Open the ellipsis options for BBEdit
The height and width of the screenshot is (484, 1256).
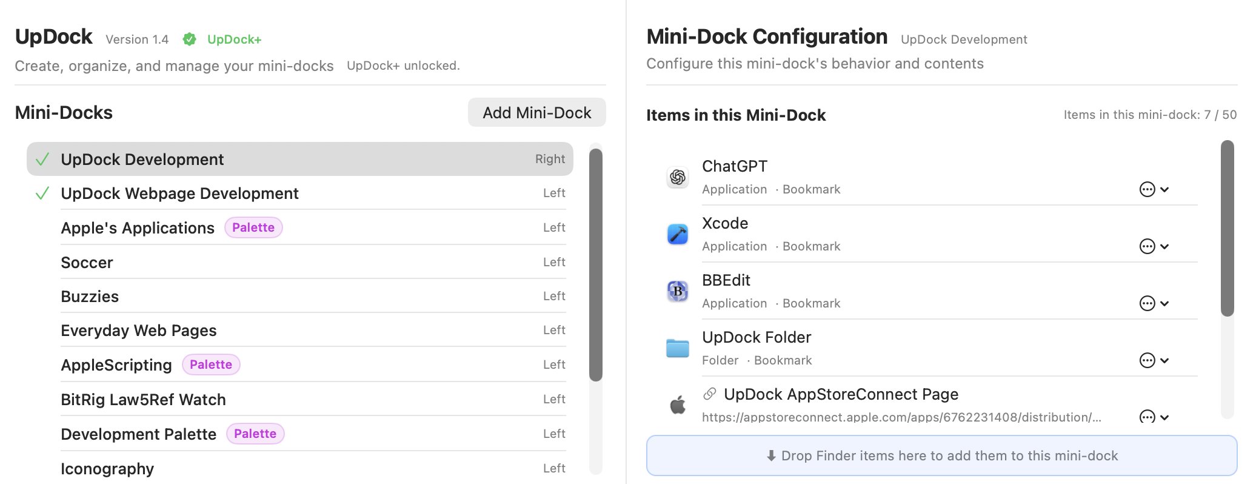point(1147,303)
